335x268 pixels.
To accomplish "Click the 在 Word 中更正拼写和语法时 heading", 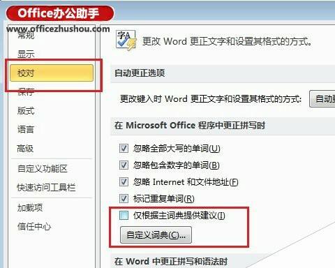I will [x=171, y=262].
